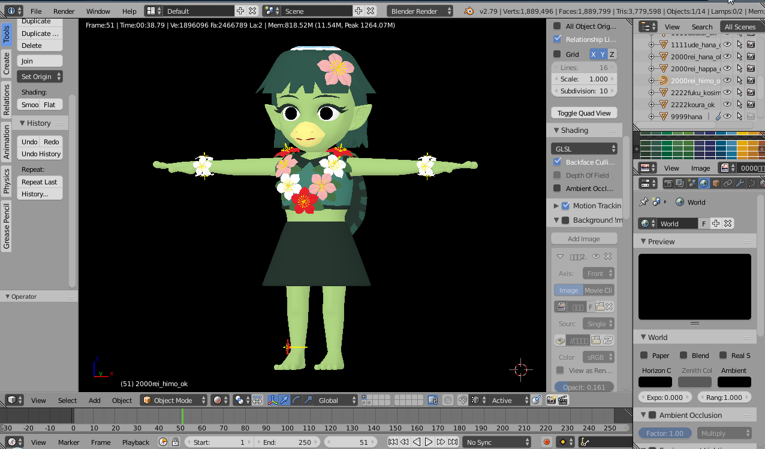Viewport: 765px width, 449px height.
Task: Play the animation forward
Action: pyautogui.click(x=429, y=442)
